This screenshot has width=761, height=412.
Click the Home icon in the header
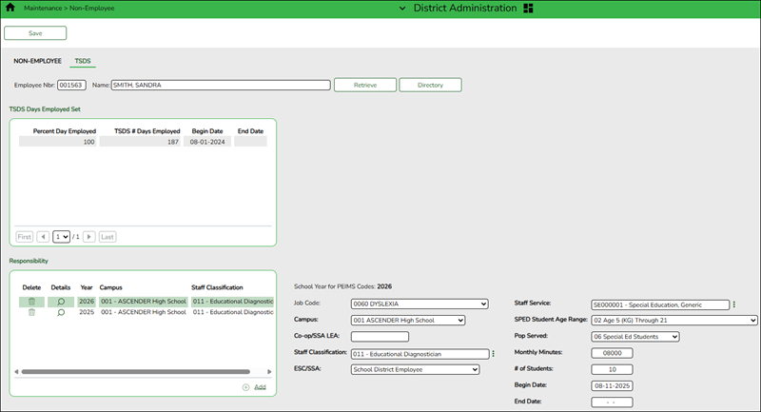[x=11, y=8]
